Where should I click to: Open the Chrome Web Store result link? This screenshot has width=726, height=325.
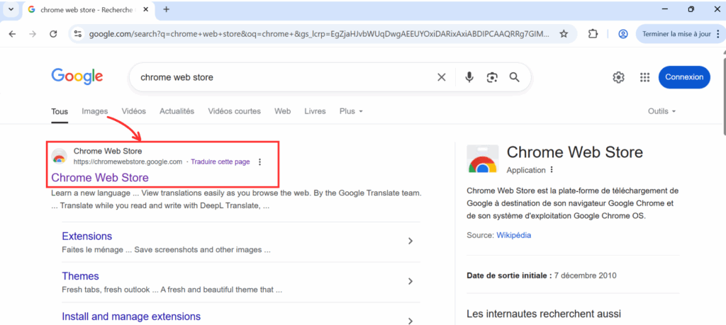[100, 178]
